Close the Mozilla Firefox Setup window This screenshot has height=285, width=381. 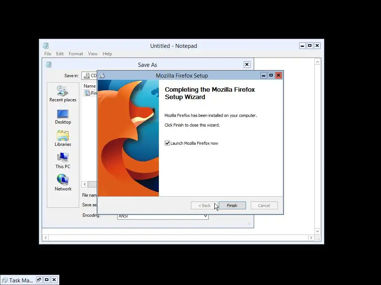tap(278, 75)
